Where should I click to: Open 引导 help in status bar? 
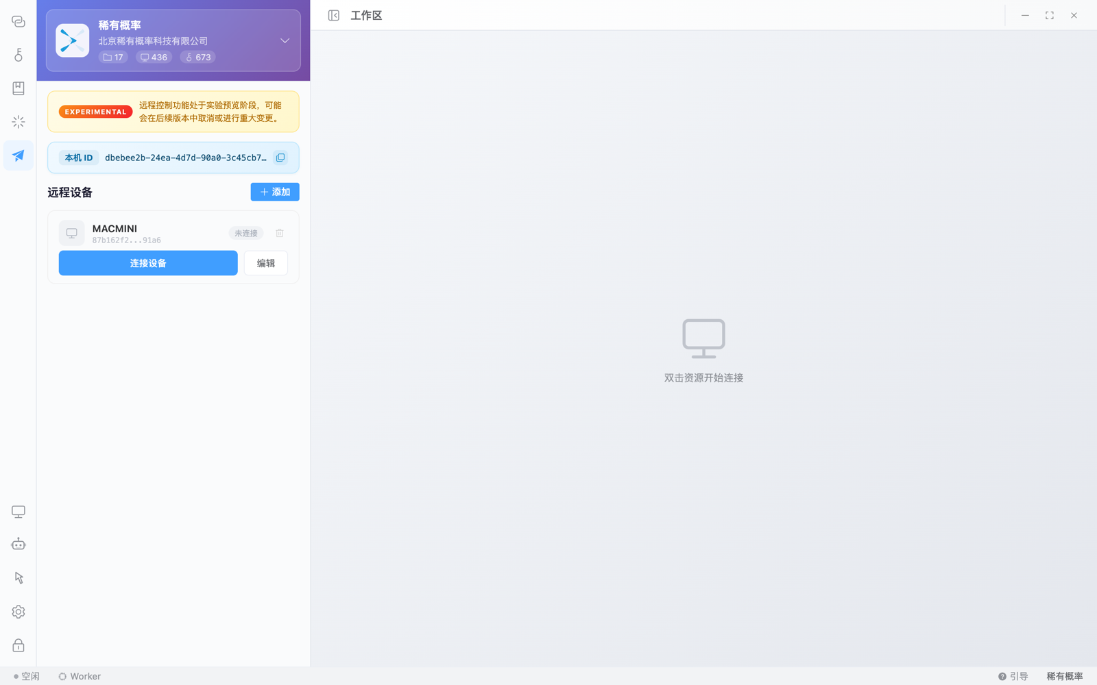1013,676
